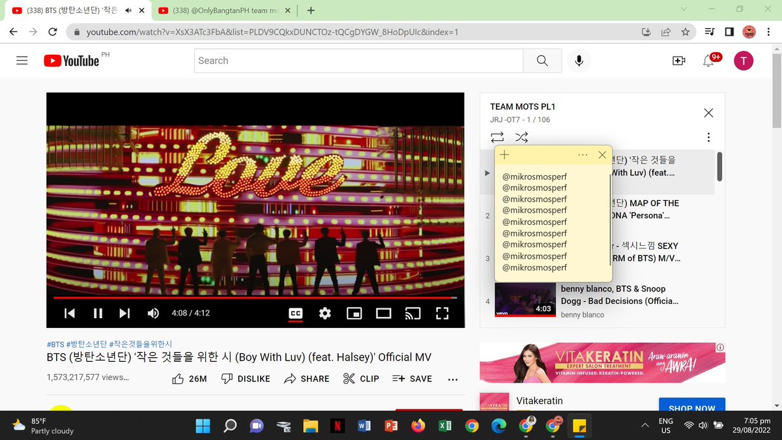Open the TEAM MOTS PL1 playlist title
The height and width of the screenshot is (440, 782).
523,107
